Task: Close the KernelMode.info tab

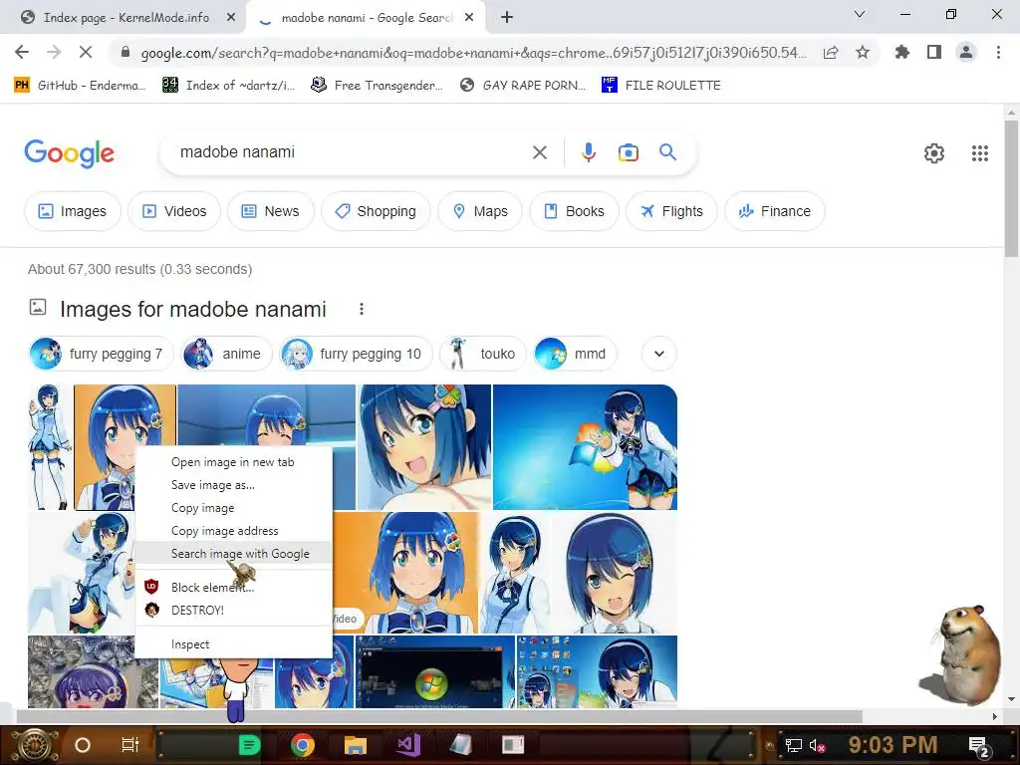Action: pos(231,18)
